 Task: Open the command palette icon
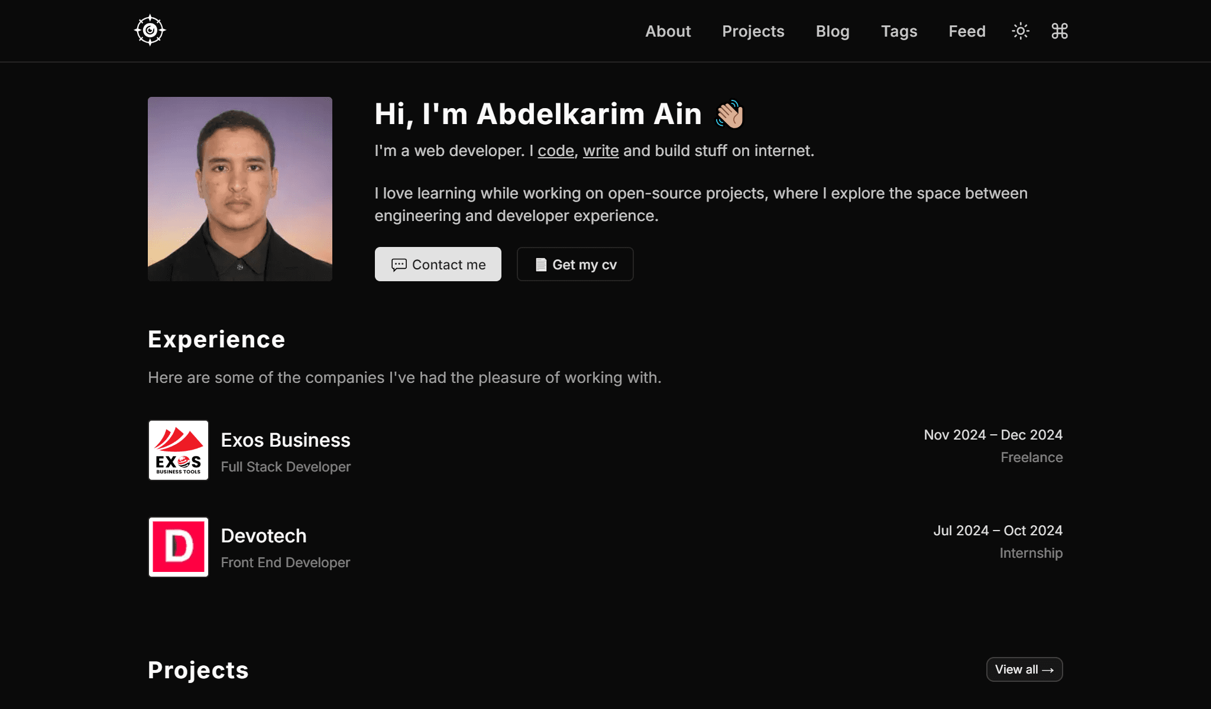1059,31
